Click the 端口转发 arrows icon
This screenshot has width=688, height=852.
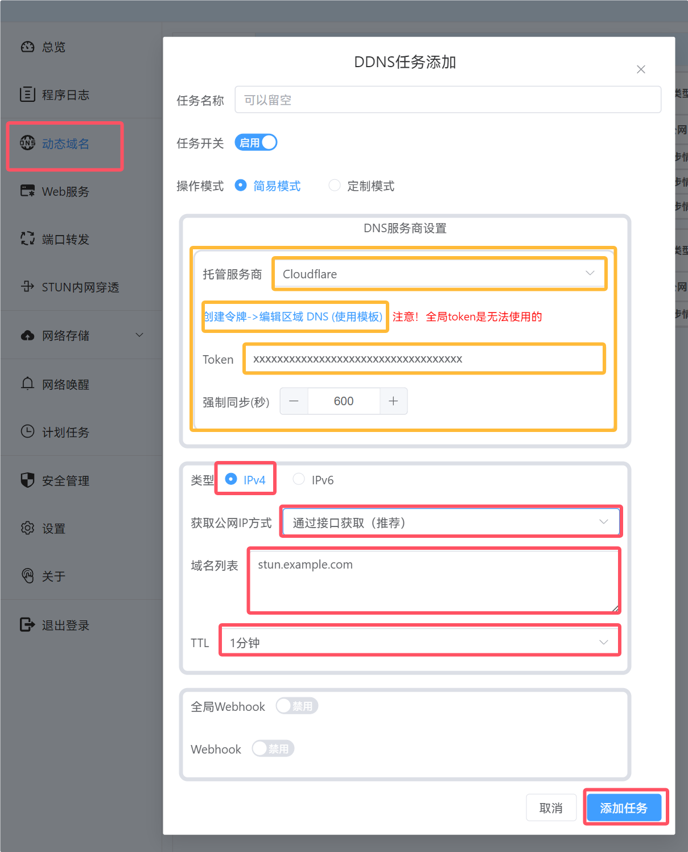click(27, 239)
